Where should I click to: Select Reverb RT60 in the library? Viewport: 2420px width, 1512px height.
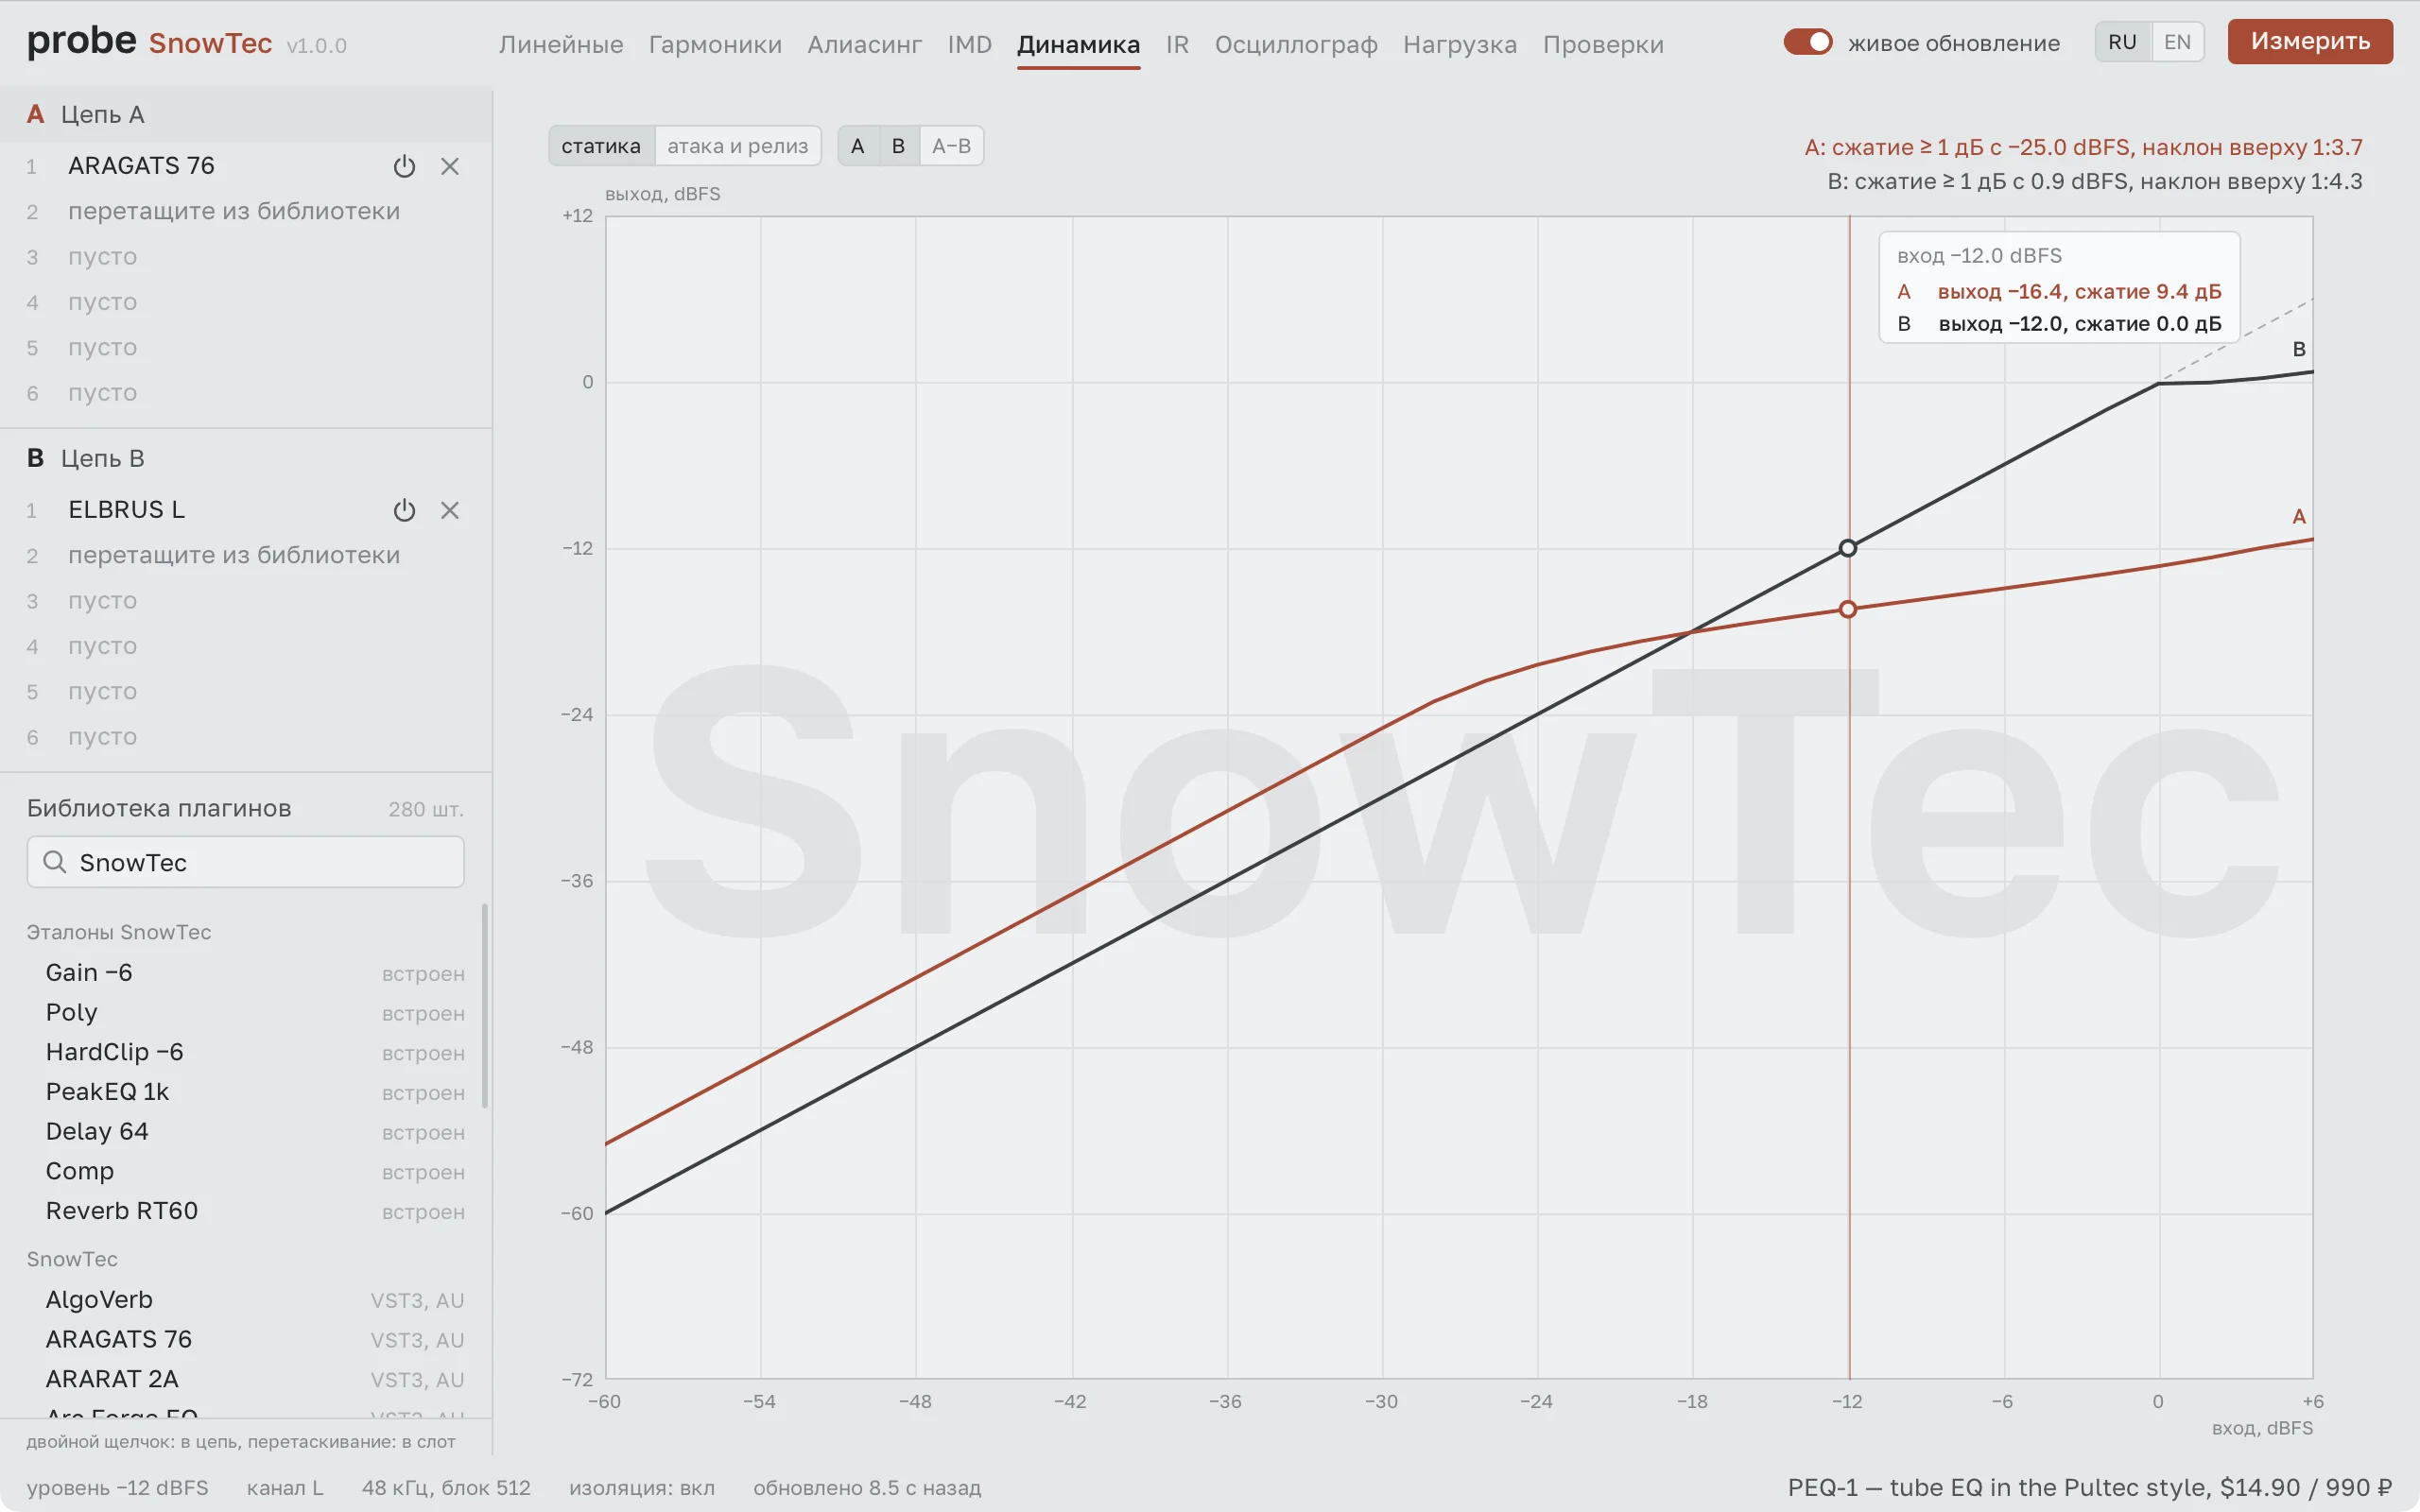(x=245, y=1211)
